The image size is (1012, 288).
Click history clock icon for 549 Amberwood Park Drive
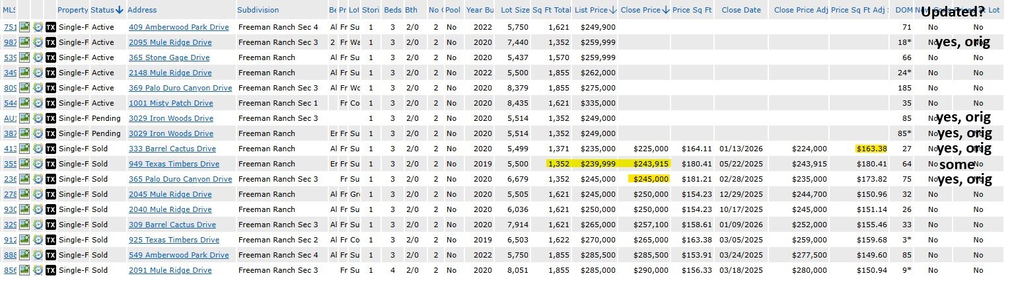(x=38, y=255)
